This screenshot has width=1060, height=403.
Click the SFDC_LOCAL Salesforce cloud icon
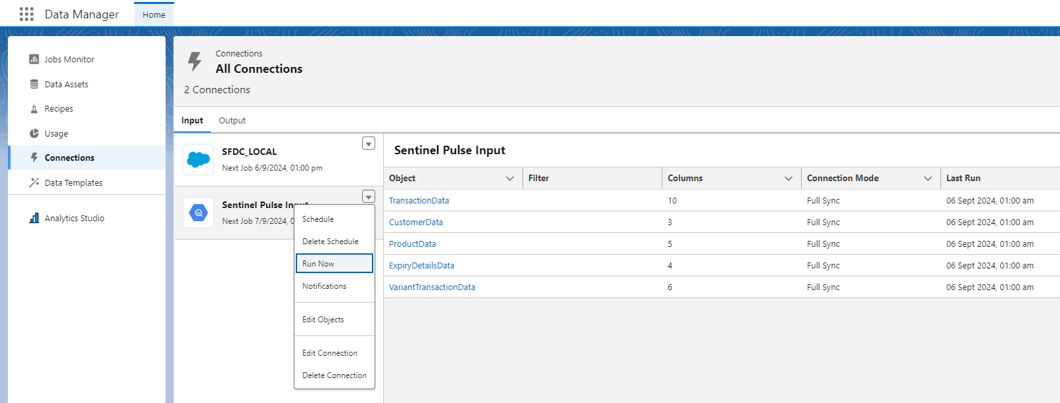coord(198,159)
